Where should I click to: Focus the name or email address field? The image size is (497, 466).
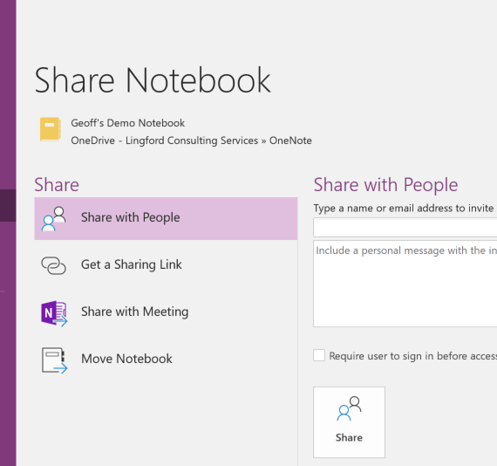(x=405, y=227)
